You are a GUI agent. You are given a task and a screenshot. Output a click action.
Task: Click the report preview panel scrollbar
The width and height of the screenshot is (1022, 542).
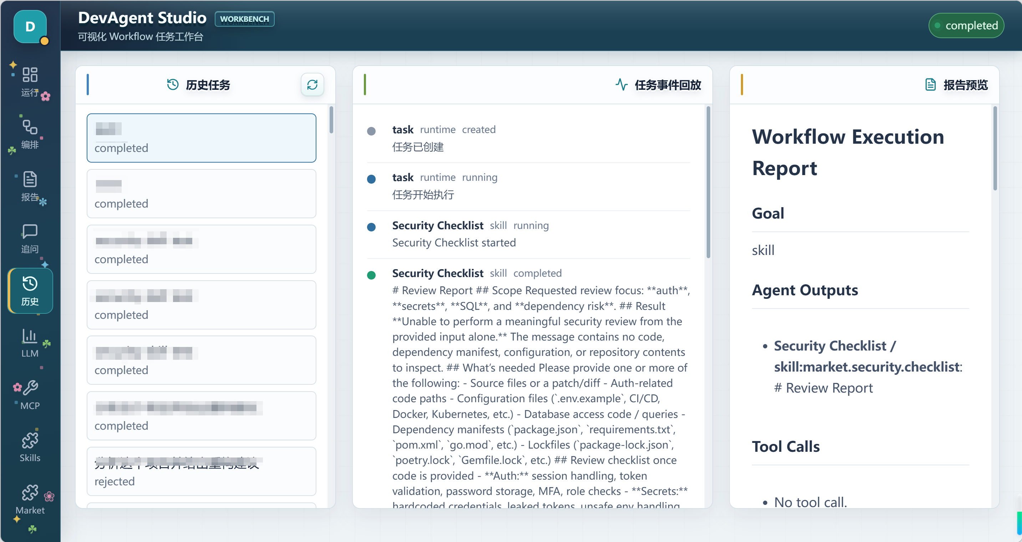(x=995, y=148)
